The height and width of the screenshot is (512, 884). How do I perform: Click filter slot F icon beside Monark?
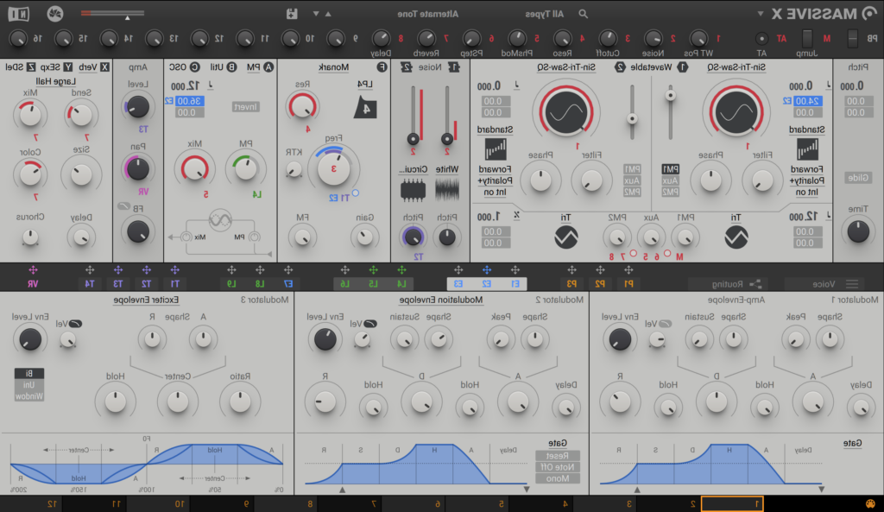382,67
